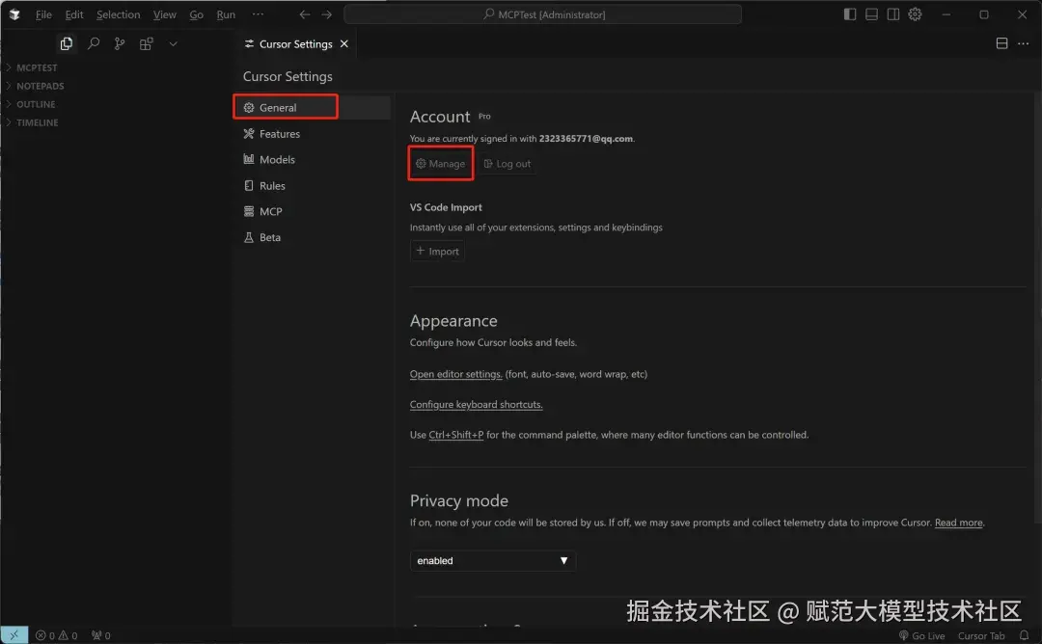Open the Edit menu

pos(73,13)
